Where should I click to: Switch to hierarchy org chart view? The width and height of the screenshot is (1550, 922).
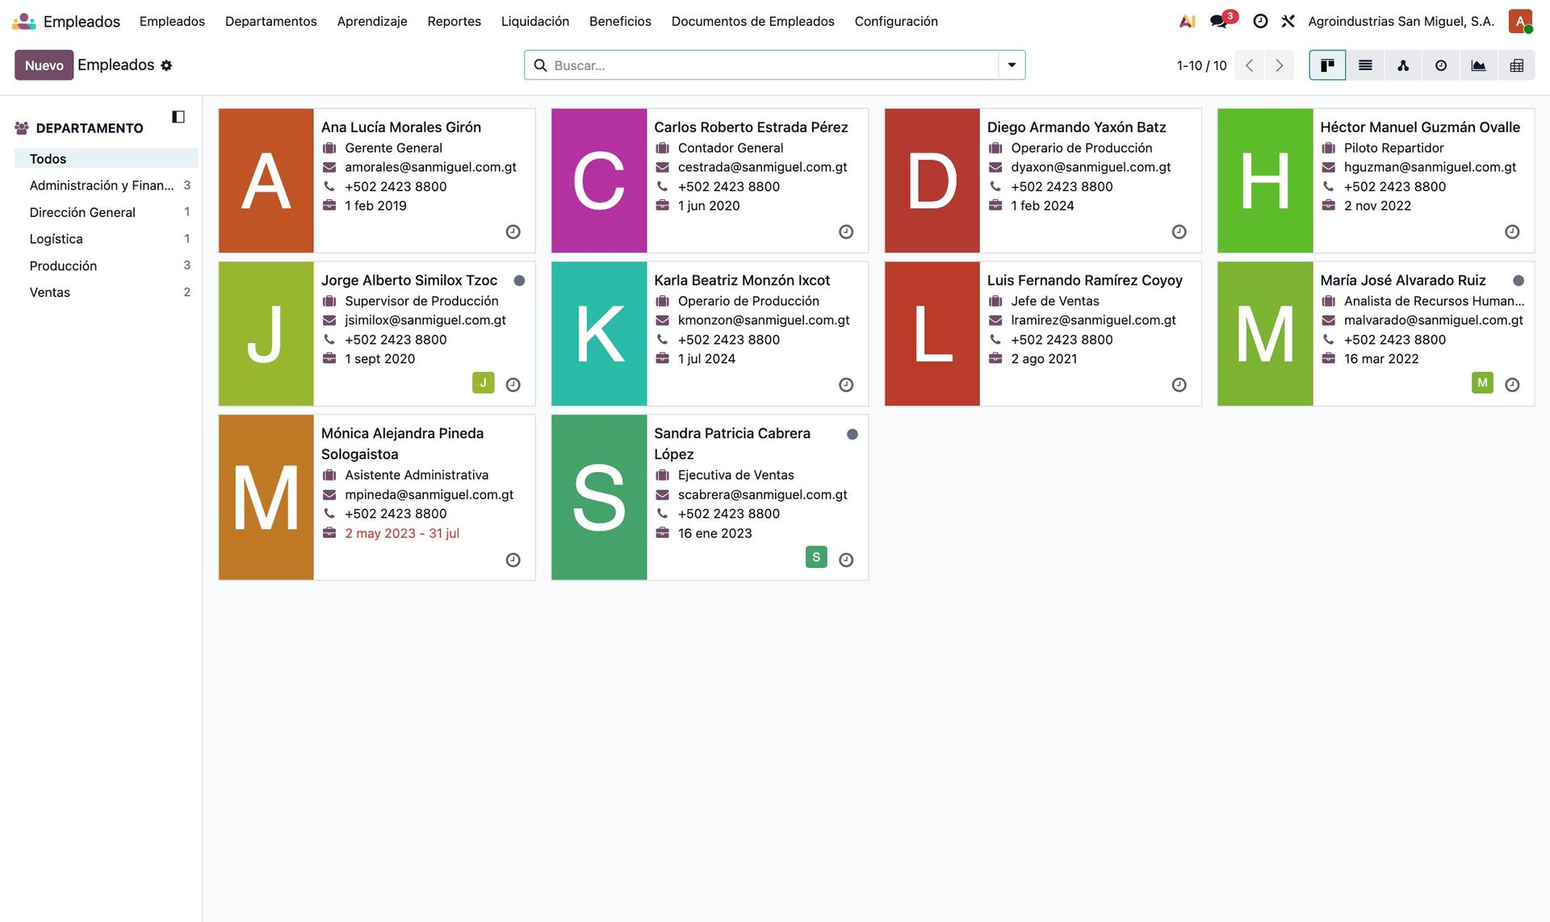[1403, 65]
